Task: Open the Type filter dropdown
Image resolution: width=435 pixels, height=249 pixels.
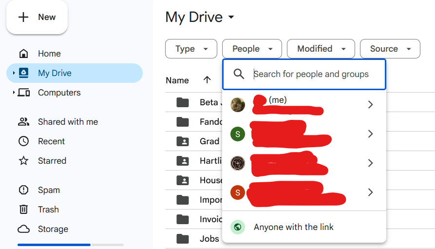Action: click(x=191, y=49)
